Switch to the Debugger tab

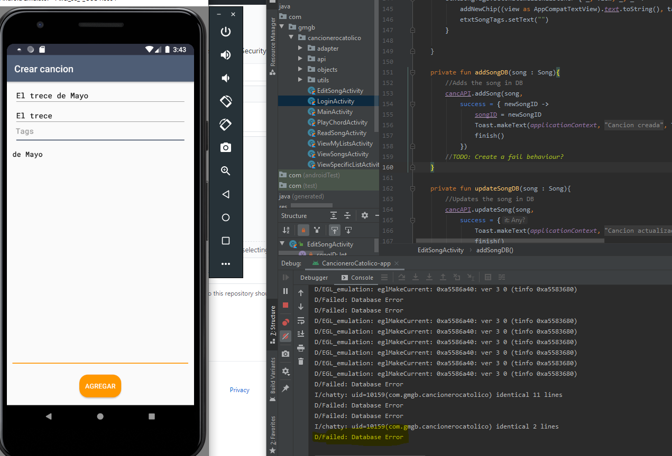tap(314, 278)
